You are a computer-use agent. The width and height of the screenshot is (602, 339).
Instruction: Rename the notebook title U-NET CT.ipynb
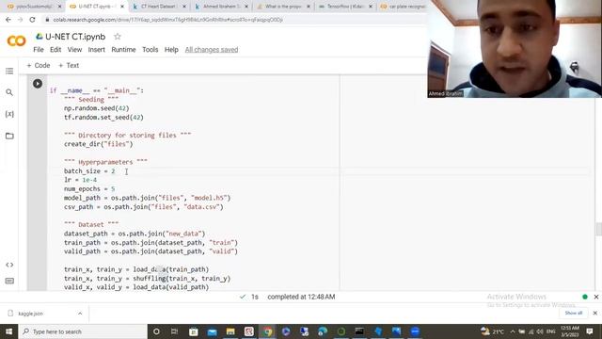tap(75, 37)
